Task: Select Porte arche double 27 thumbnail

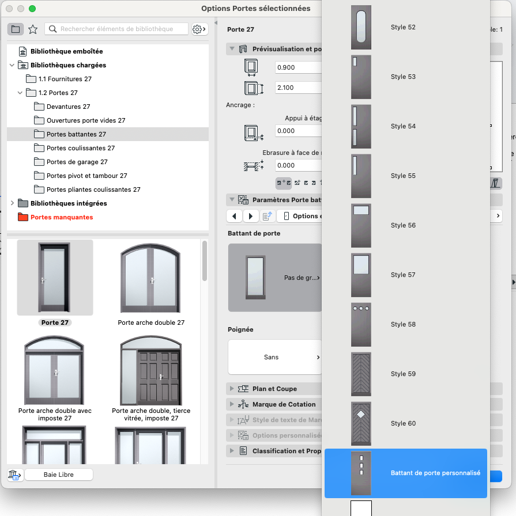Action: click(151, 283)
